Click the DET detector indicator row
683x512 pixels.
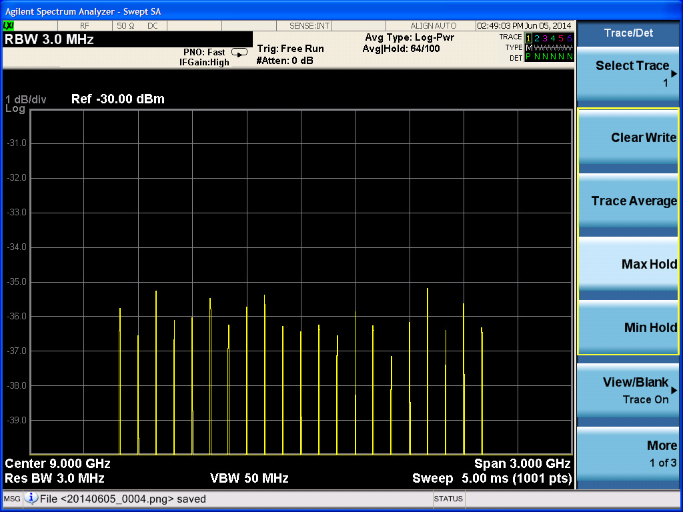point(548,57)
